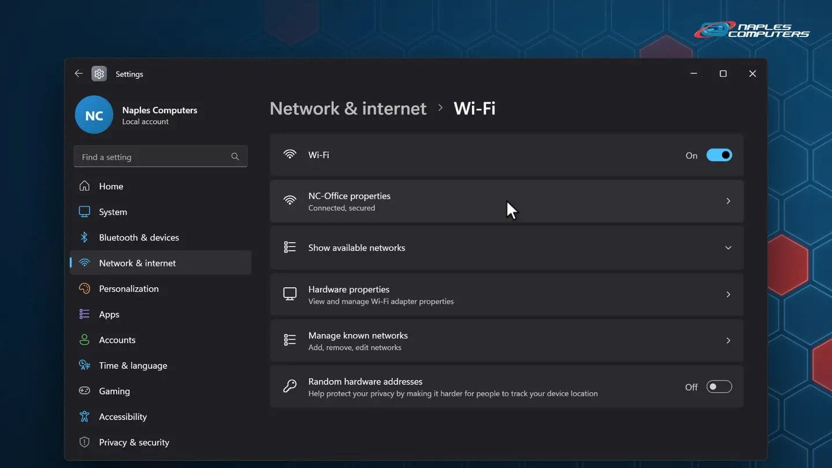Open Manage known networks title text
This screenshot has width=832, height=468.
pyautogui.click(x=358, y=335)
